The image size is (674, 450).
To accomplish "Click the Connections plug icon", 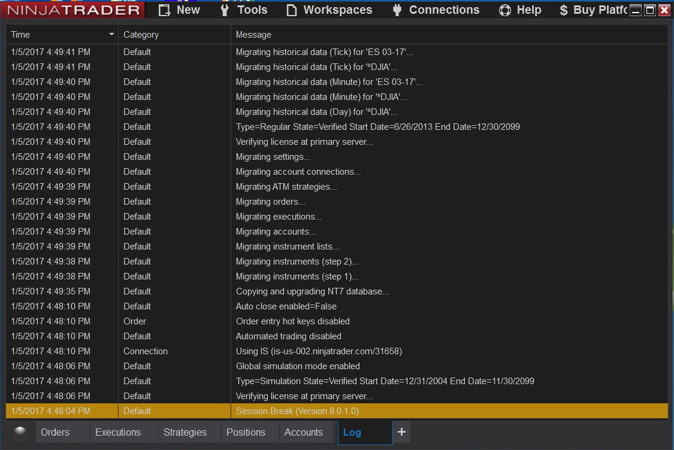I will point(397,10).
